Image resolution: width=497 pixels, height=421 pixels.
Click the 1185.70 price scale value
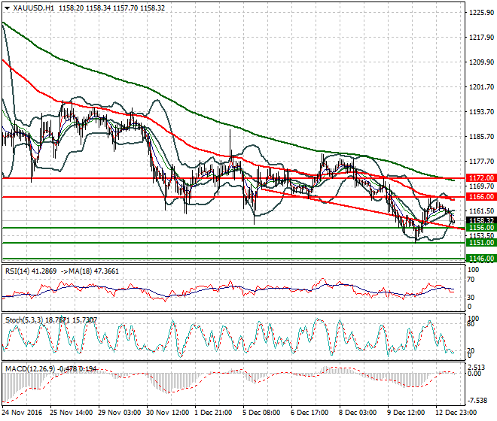[x=481, y=136]
